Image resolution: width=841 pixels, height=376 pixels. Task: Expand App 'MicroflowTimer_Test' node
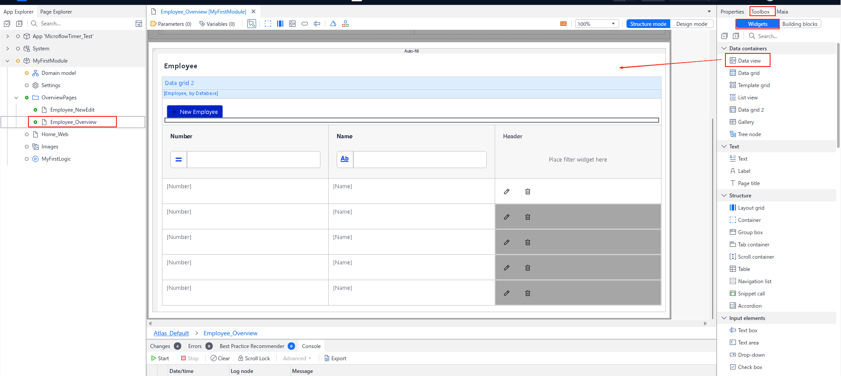[7, 36]
